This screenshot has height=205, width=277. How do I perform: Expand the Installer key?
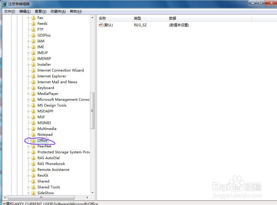[28, 65]
